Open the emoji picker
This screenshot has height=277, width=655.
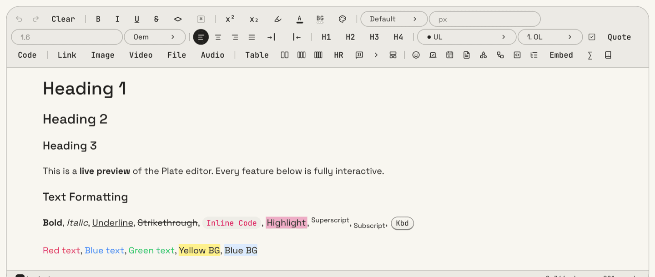click(x=416, y=55)
